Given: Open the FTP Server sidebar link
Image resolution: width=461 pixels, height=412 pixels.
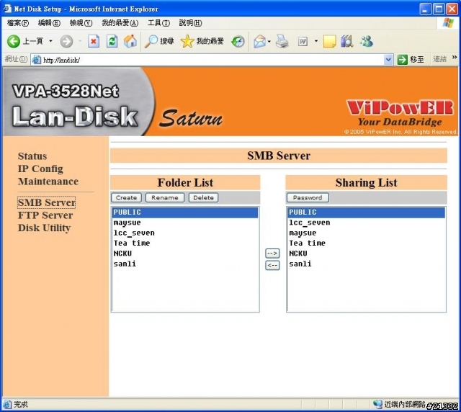Looking at the screenshot, I should pos(45,215).
